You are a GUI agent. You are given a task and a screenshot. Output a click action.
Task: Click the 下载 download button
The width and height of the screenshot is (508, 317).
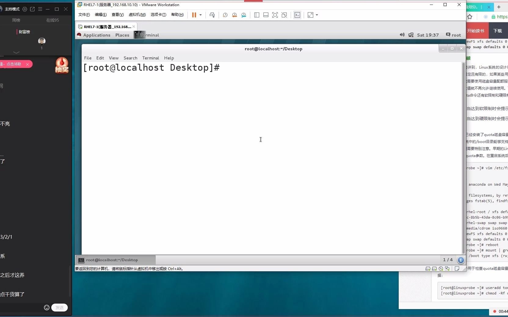498,30
